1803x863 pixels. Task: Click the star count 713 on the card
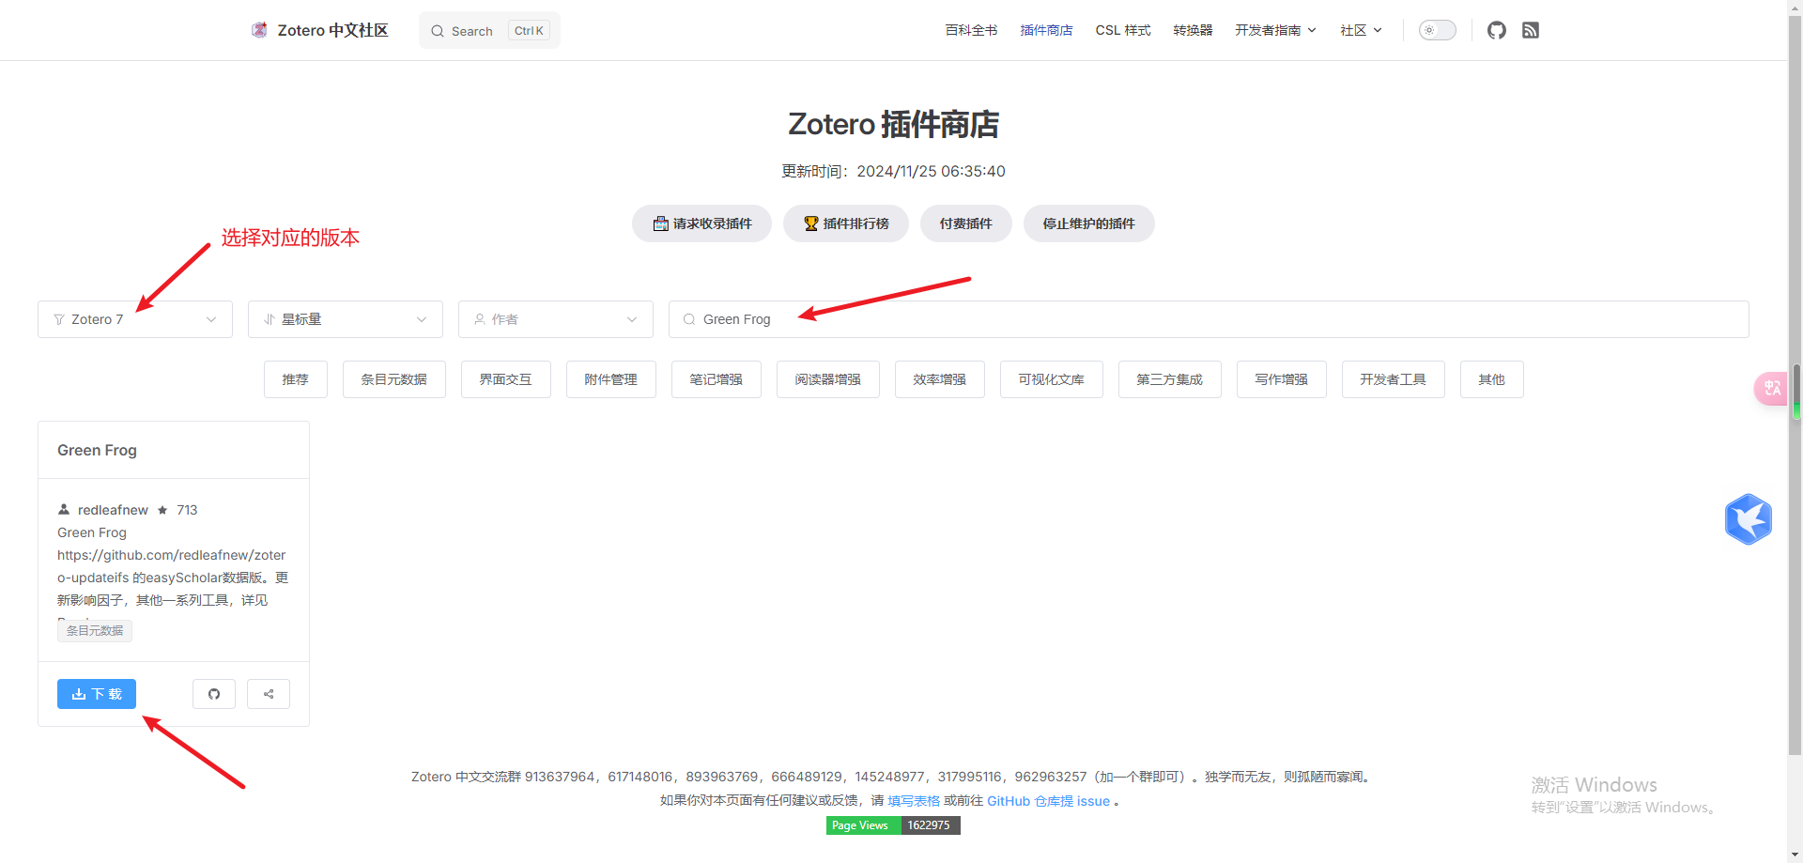187,510
